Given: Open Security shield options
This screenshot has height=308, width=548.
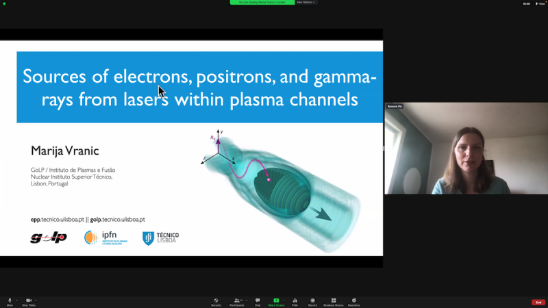Looking at the screenshot, I should tap(216, 301).
